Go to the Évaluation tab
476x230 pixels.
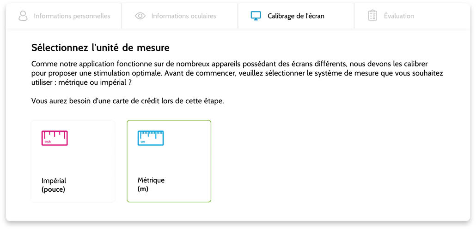pyautogui.click(x=412, y=16)
